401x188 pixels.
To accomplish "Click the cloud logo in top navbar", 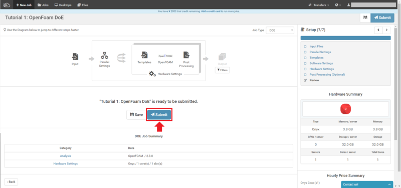I will click(7, 5).
